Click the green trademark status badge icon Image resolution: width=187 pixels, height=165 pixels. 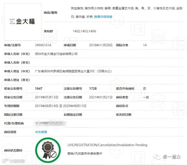(48, 150)
